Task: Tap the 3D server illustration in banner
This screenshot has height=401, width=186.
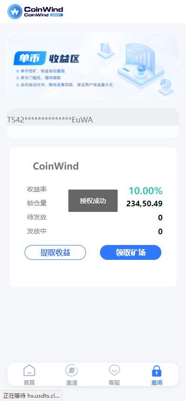Action: (140, 64)
